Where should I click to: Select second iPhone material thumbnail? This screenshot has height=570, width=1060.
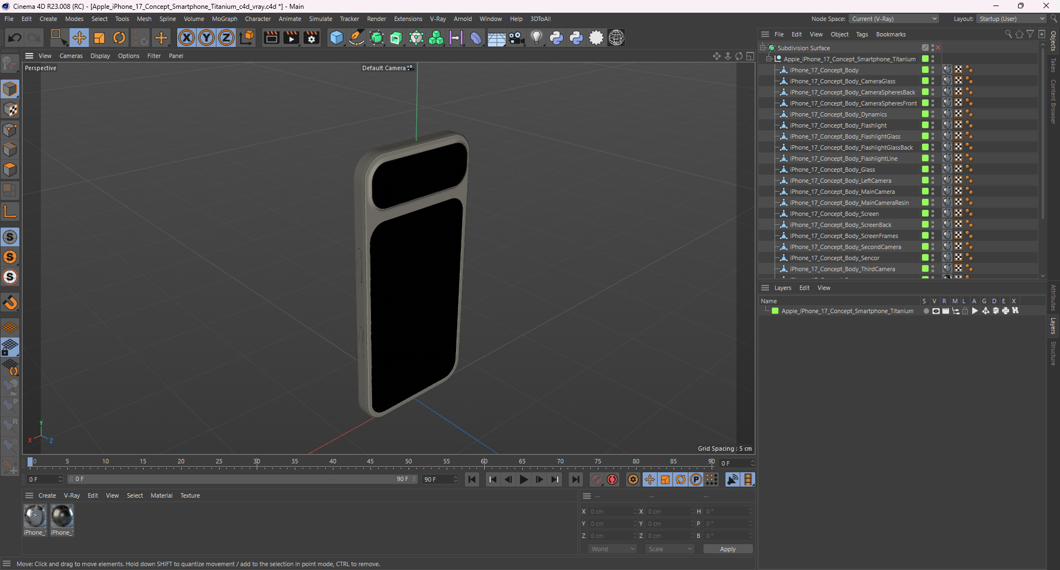tap(62, 516)
